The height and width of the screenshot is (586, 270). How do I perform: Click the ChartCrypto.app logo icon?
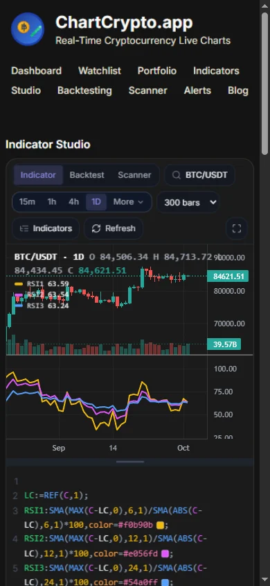[28, 28]
